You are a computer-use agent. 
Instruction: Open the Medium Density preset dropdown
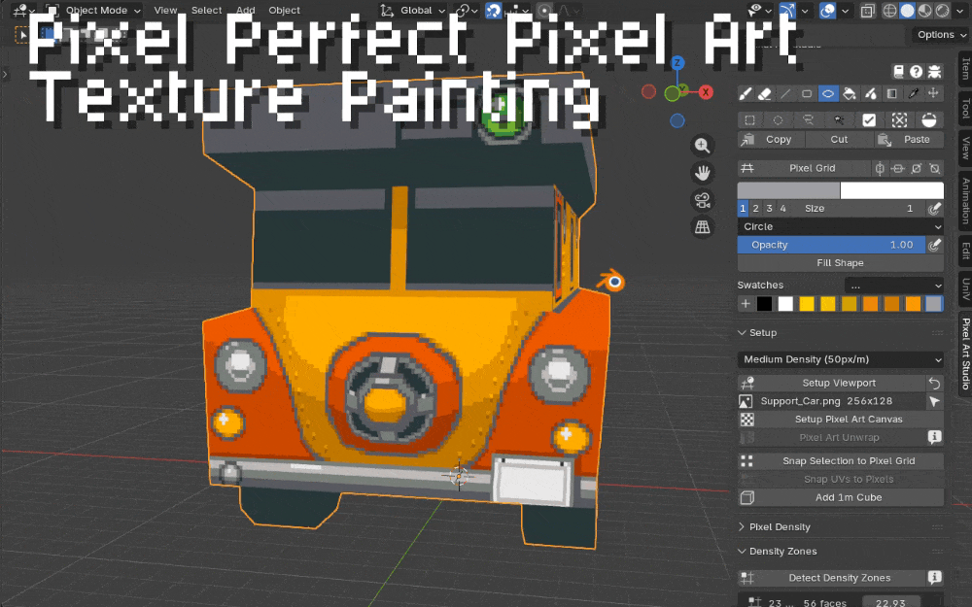(841, 359)
